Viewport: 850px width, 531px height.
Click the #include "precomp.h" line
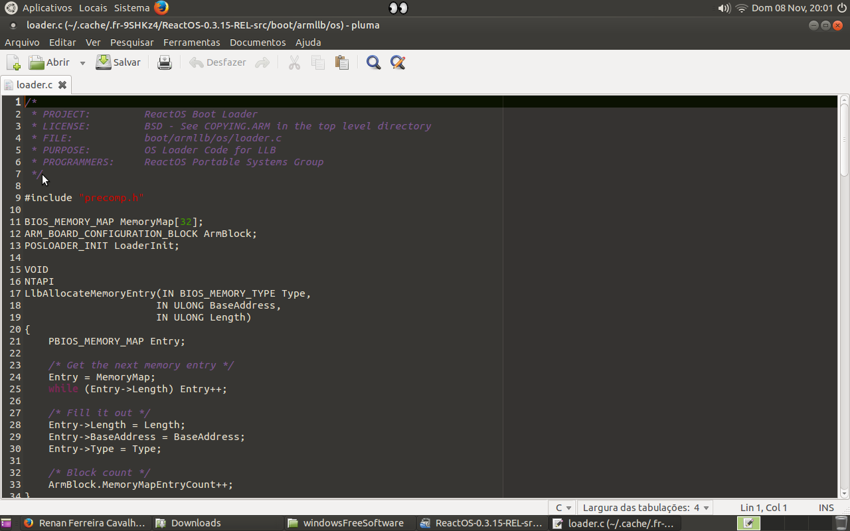pyautogui.click(x=84, y=198)
